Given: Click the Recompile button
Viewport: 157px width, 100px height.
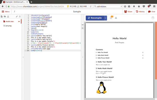Looking at the screenshot, I should coord(95,18).
